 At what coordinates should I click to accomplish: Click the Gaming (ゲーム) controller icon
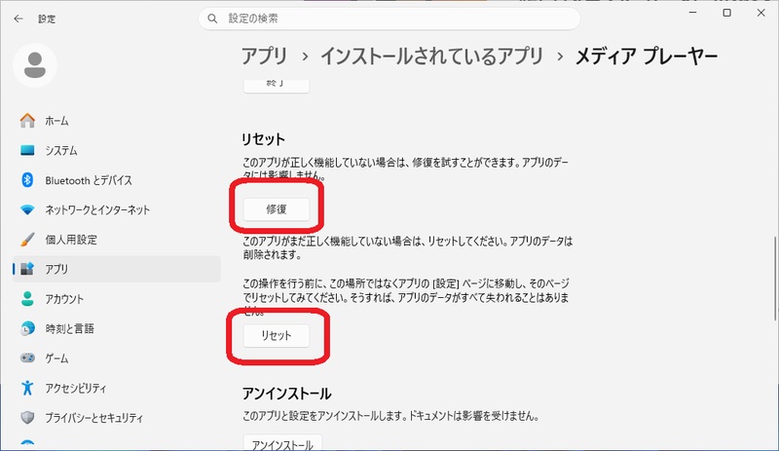(27, 358)
